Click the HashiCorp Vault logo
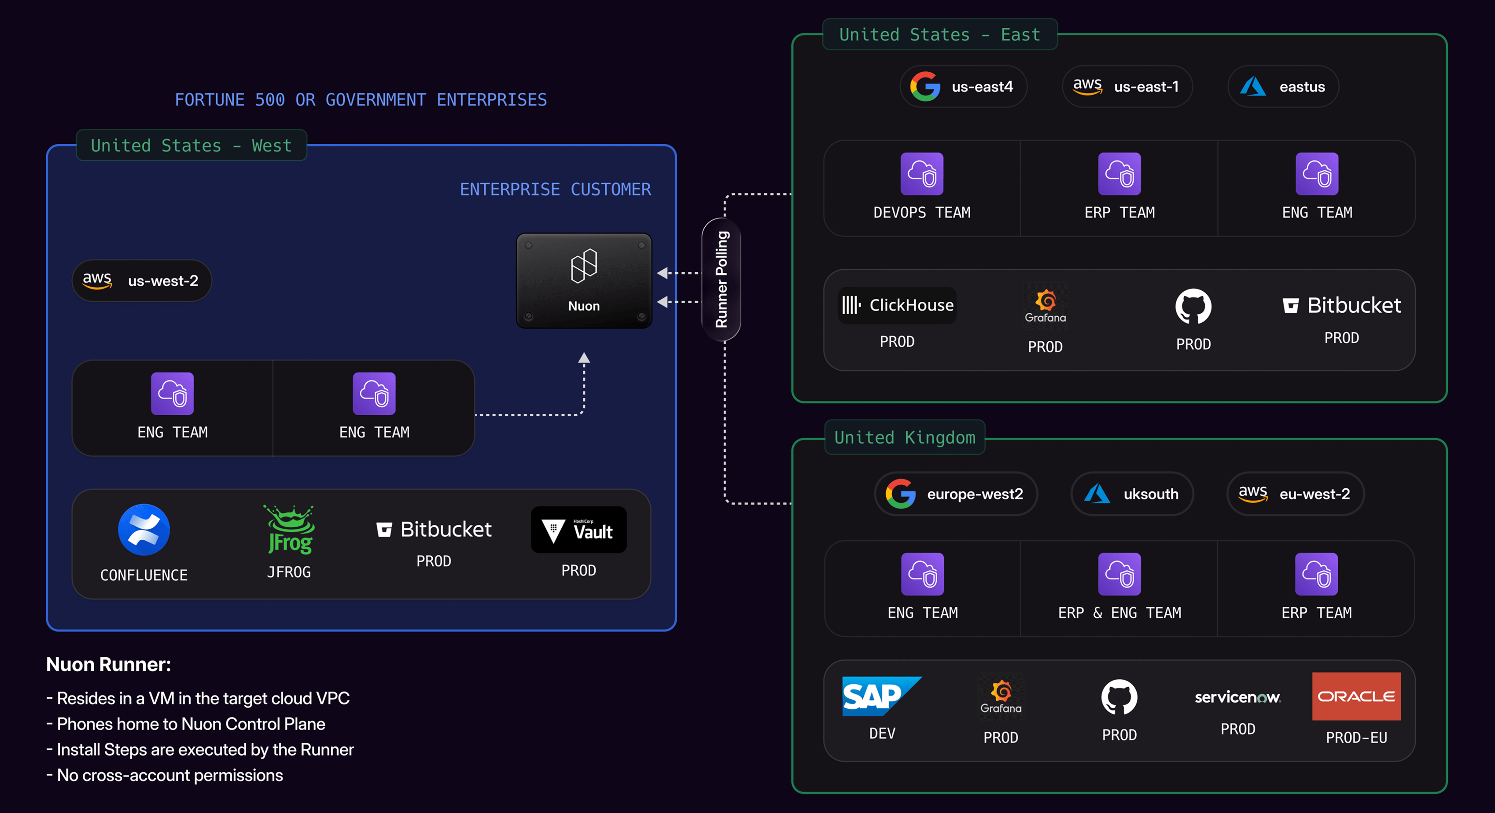Screen dimensions: 1495x813 tap(578, 530)
